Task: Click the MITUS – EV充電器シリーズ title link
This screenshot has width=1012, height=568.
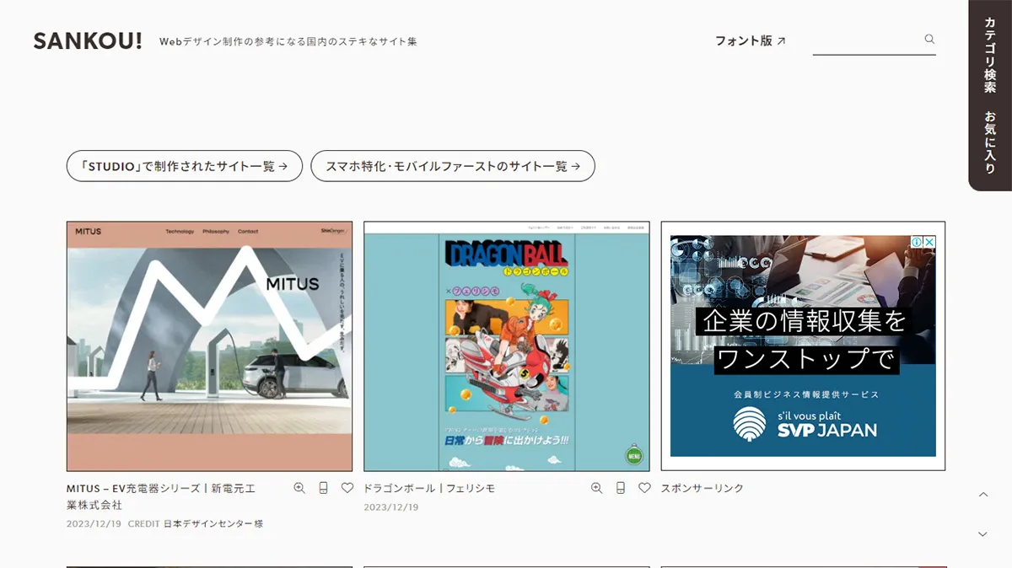Action: tap(161, 488)
